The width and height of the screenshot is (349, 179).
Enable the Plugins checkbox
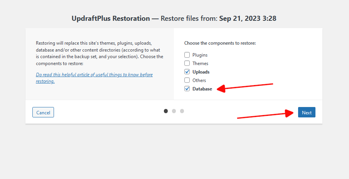coord(187,55)
